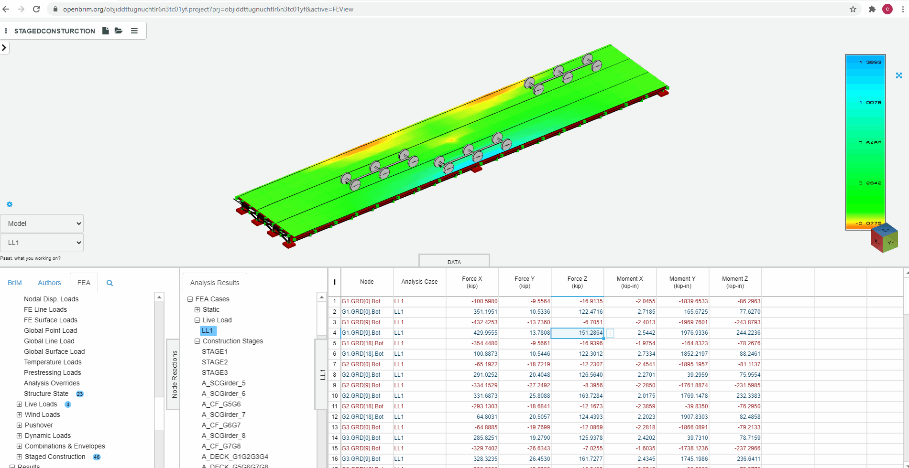
Task: Switch to the Authors tab
Action: click(x=49, y=283)
